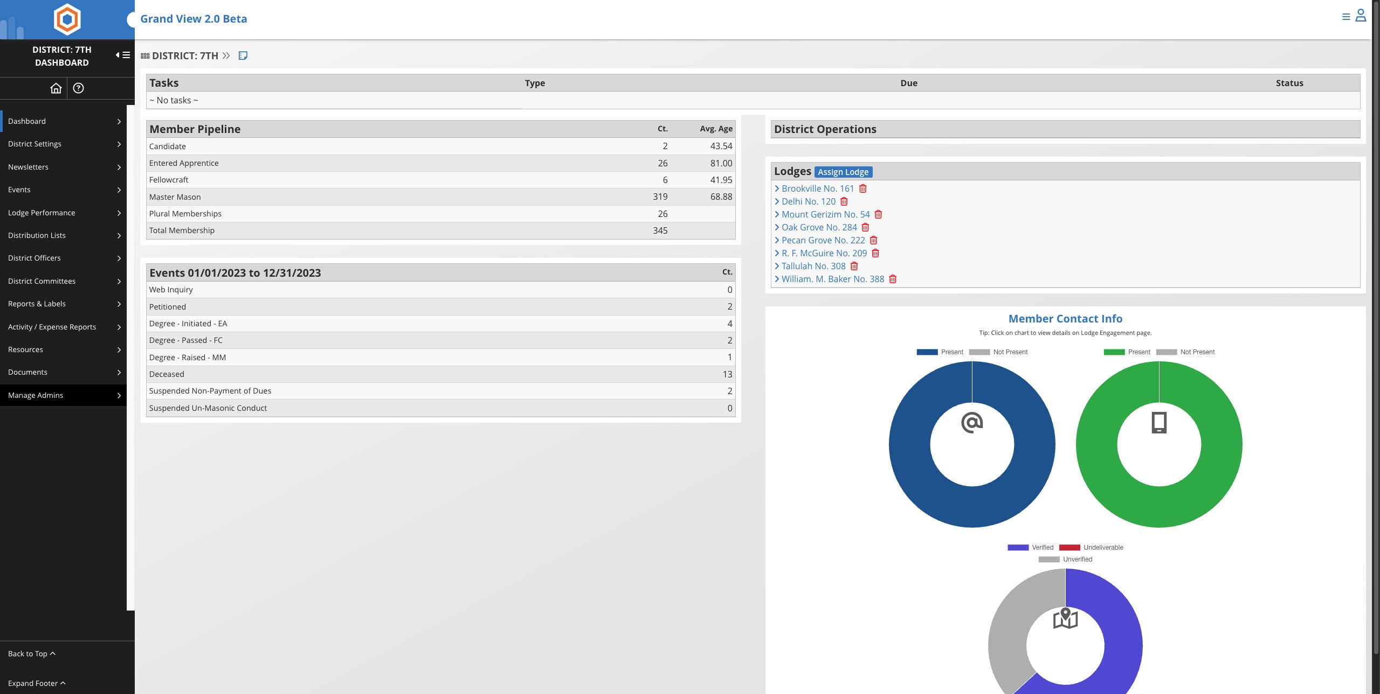Viewport: 1380px width, 694px height.
Task: Delete Pecan Grove No. 222 trash icon
Action: point(873,240)
